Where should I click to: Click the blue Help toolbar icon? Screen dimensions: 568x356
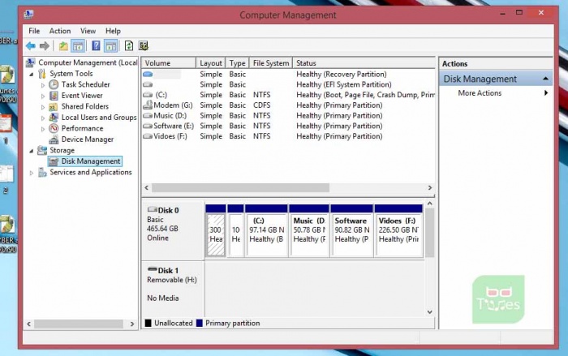(96, 46)
